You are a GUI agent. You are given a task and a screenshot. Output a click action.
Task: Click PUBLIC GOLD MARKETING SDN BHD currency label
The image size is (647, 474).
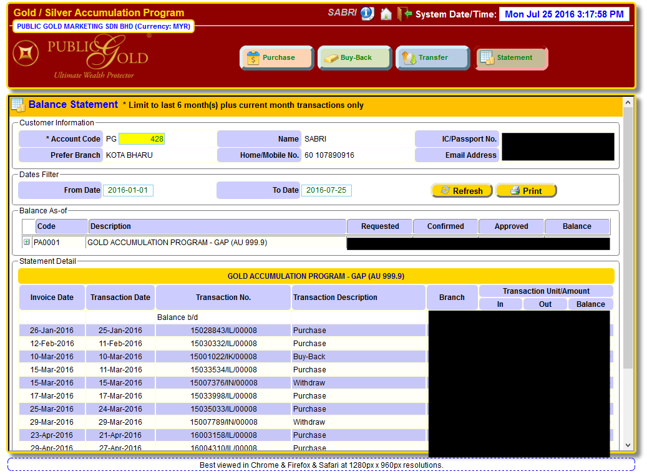point(104,26)
